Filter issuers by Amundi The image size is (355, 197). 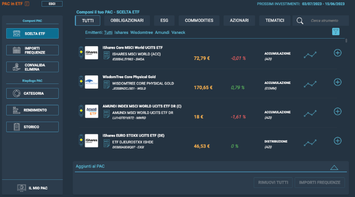click(x=162, y=32)
